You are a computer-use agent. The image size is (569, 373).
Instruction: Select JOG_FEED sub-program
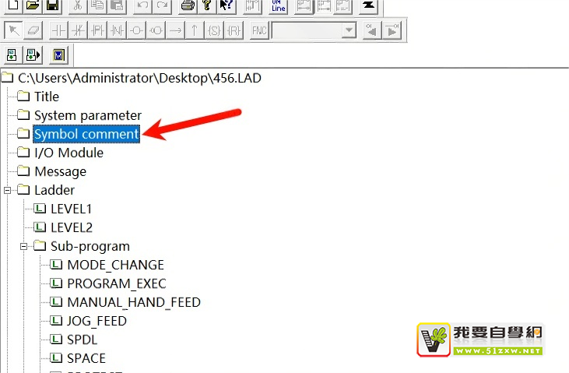point(97,321)
